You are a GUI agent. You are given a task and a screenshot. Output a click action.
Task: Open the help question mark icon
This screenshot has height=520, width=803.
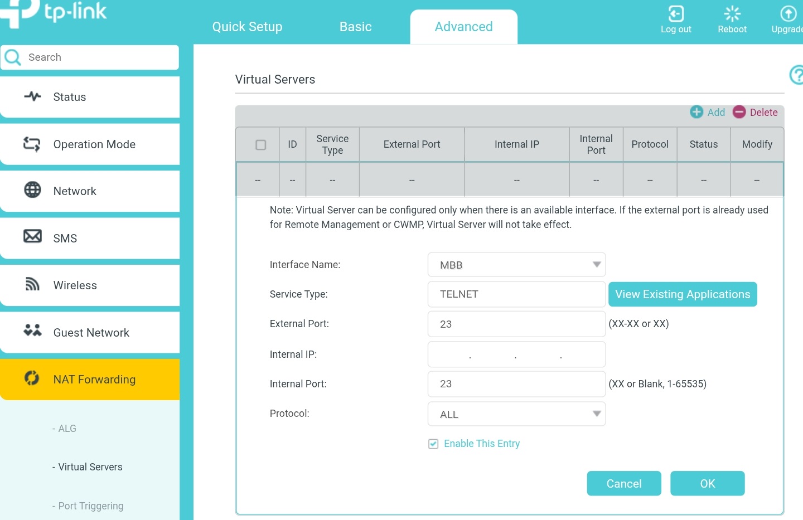pyautogui.click(x=797, y=75)
